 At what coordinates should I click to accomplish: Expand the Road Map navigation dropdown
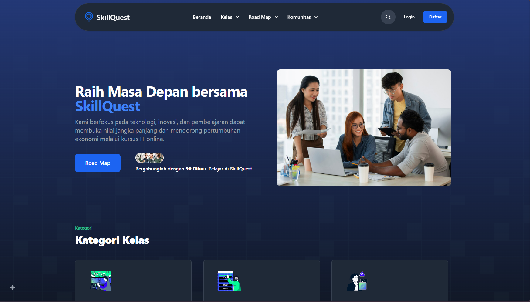coord(263,17)
